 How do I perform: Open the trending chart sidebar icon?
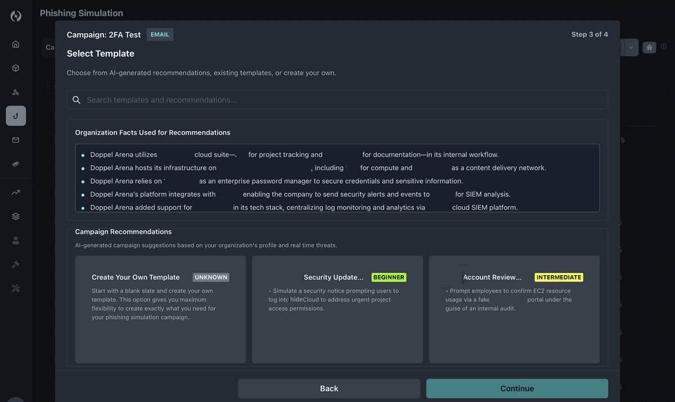coord(15,191)
